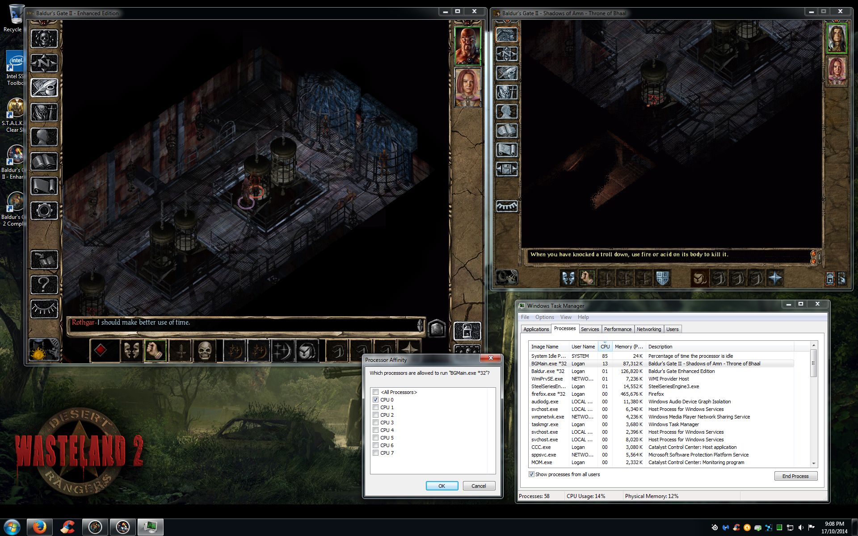858x536 pixels.
Task: Sort processes by the CPU column header
Action: (x=605, y=347)
